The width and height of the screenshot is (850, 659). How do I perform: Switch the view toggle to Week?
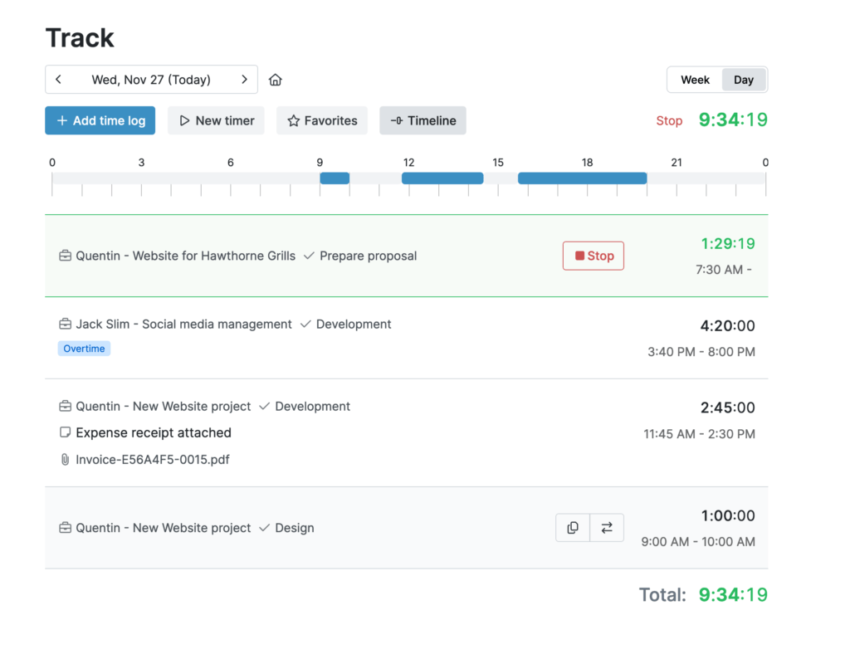pyautogui.click(x=695, y=80)
